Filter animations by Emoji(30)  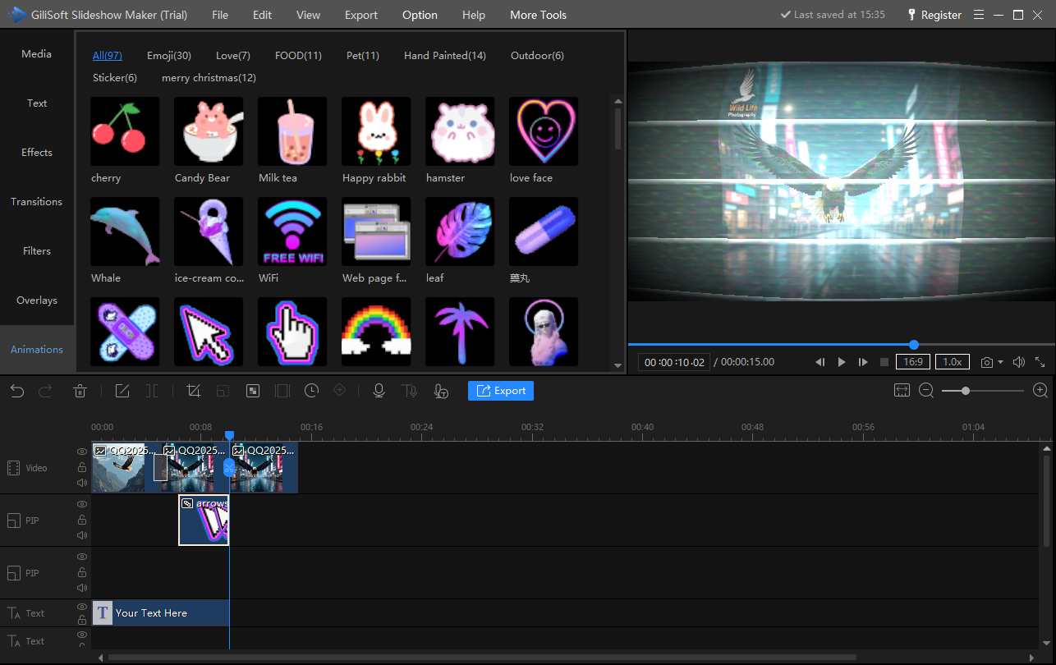point(169,56)
